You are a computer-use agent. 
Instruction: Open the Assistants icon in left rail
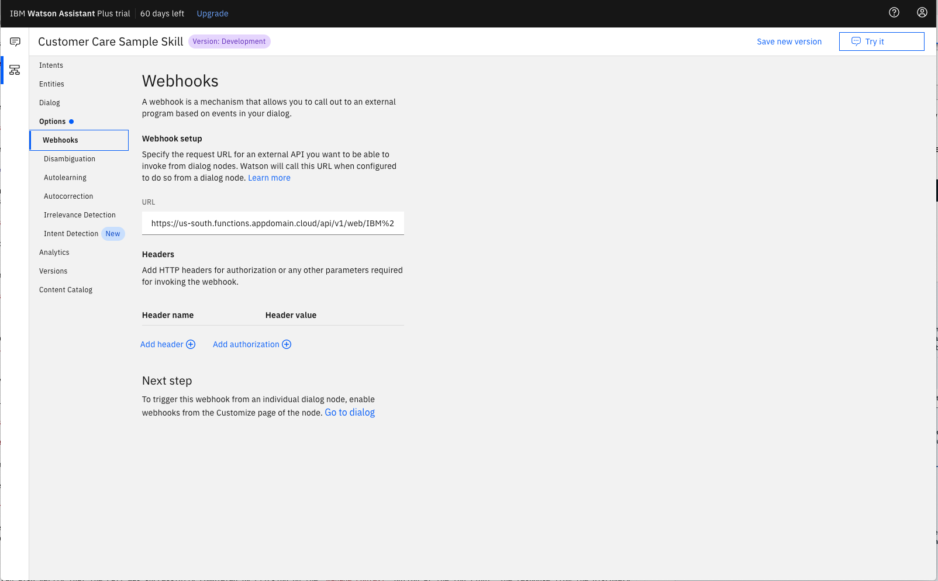(15, 41)
